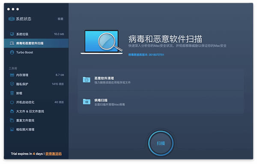Click the 获得激活码 link
Screen dimensions: 257x164
click(x=54, y=154)
